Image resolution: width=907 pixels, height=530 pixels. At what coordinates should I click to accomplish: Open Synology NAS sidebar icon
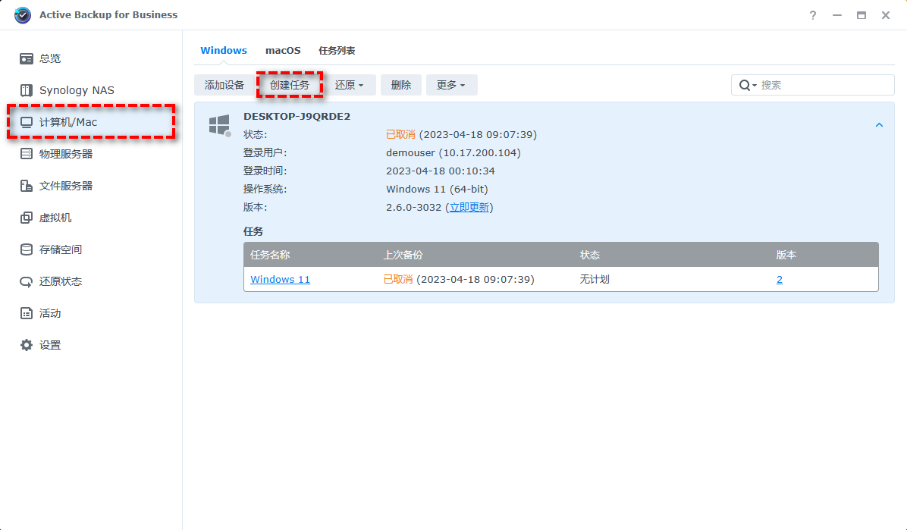coord(27,90)
